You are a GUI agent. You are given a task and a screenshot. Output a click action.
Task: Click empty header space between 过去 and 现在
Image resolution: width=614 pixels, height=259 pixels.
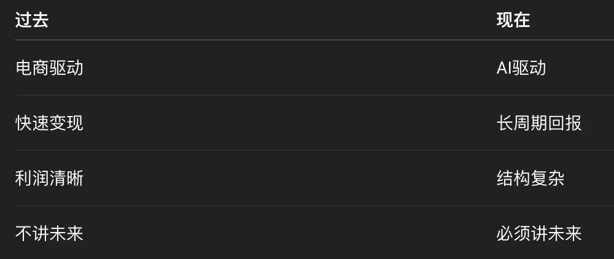[x=270, y=20]
